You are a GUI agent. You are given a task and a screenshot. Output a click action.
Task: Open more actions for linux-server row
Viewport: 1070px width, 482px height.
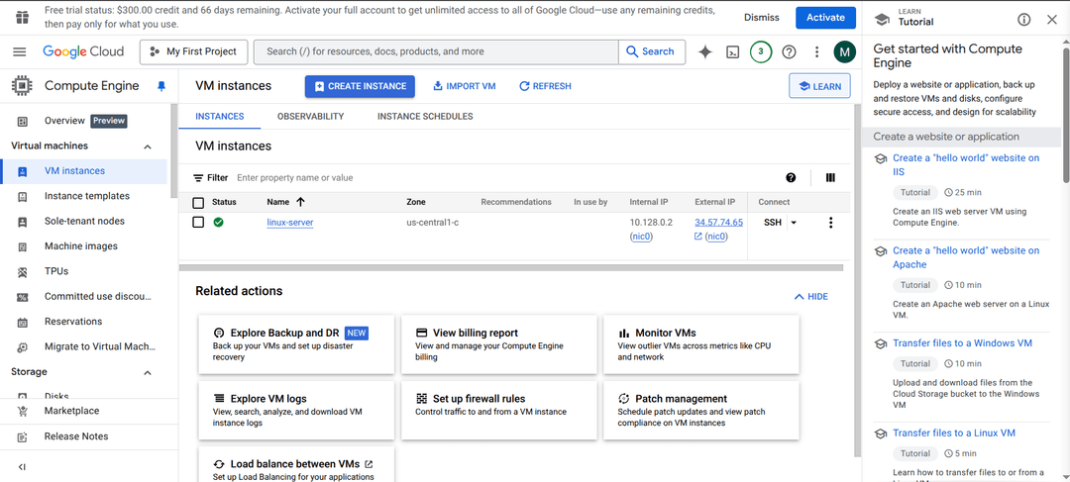point(830,223)
